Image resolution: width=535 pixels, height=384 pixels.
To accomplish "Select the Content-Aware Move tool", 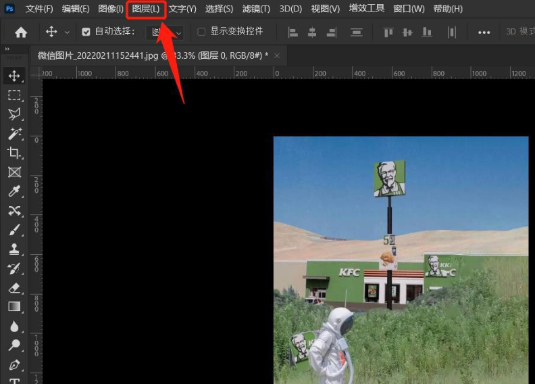I will pos(14,211).
